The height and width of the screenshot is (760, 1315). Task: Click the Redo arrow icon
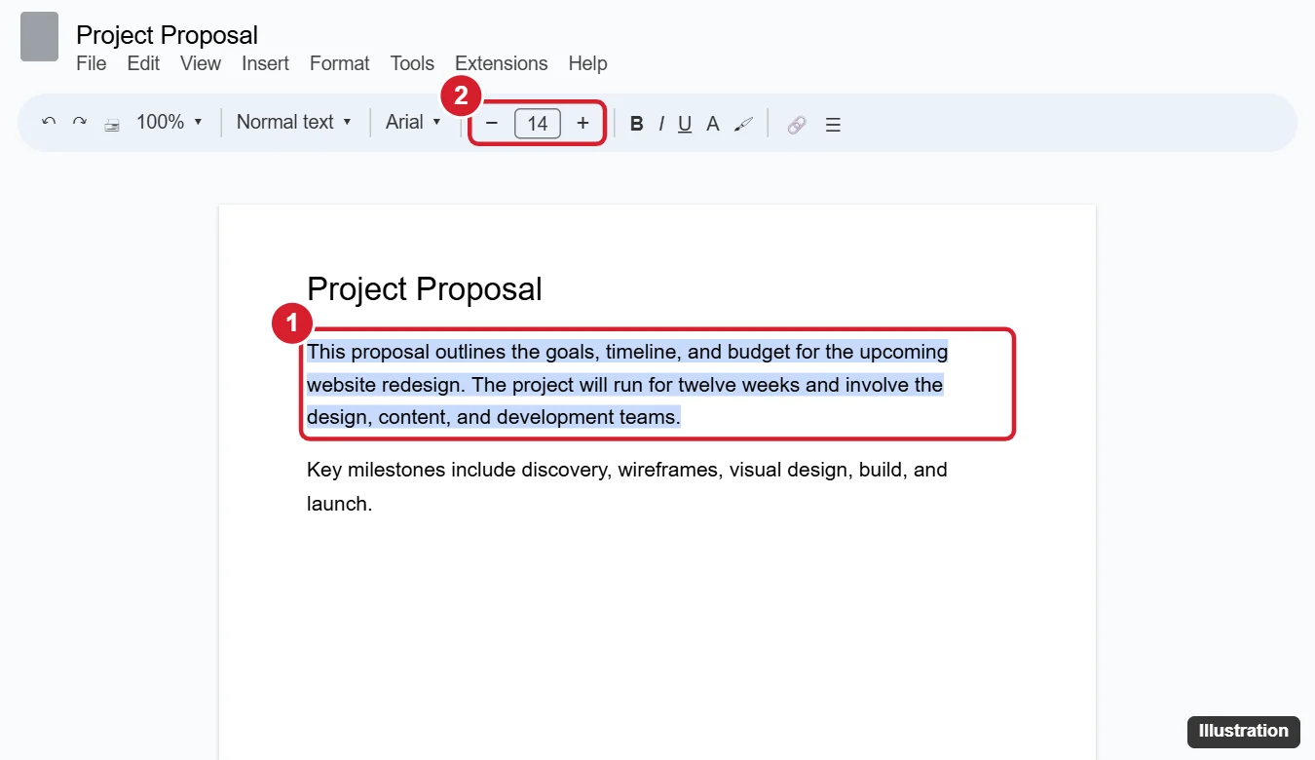tap(80, 123)
